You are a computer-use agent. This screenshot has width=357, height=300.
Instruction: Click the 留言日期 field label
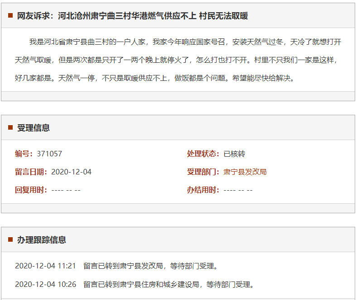pos(31,172)
